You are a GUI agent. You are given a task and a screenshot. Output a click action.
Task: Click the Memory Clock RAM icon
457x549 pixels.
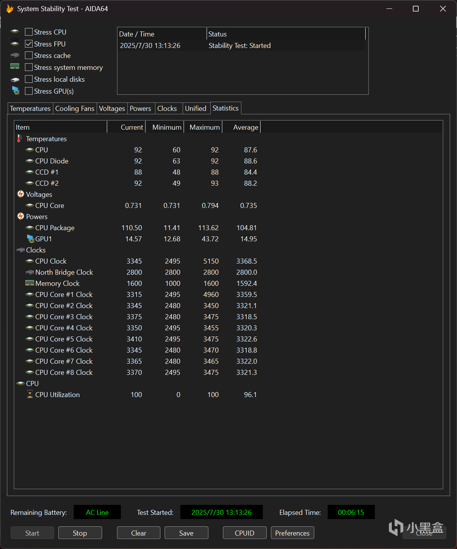(30, 283)
